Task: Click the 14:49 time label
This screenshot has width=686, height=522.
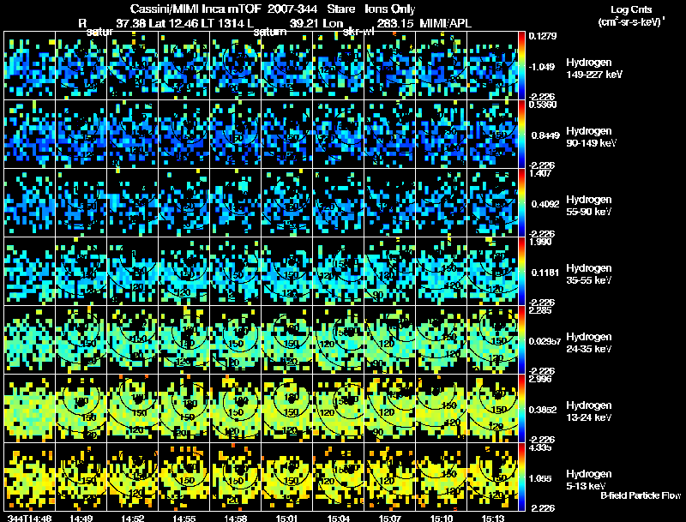Action: [81, 518]
